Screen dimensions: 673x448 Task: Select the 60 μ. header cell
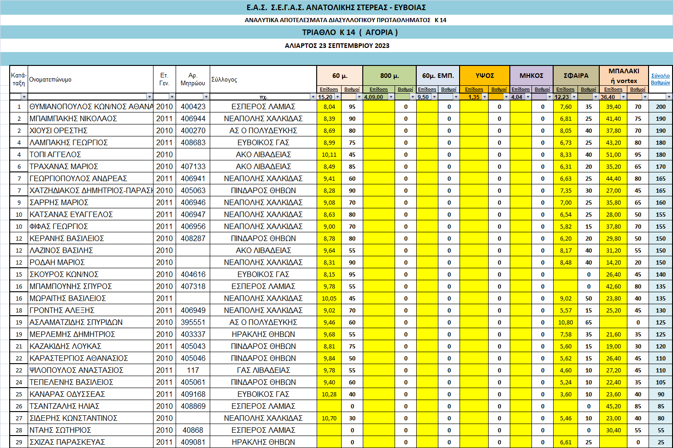(340, 76)
